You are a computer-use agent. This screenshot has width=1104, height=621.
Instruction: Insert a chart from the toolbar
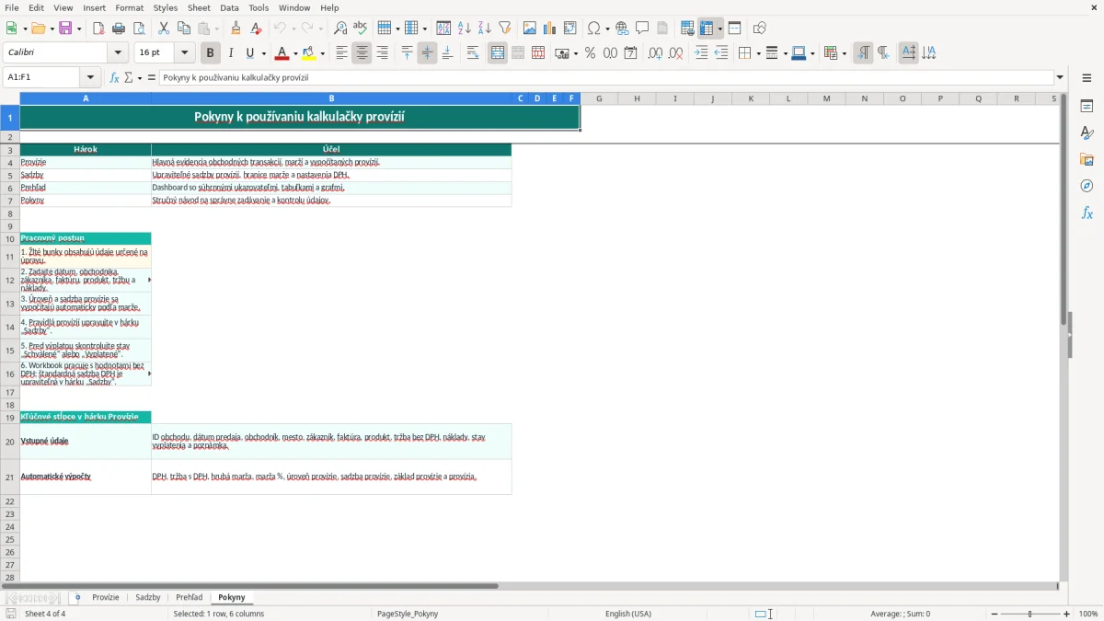[x=550, y=29]
